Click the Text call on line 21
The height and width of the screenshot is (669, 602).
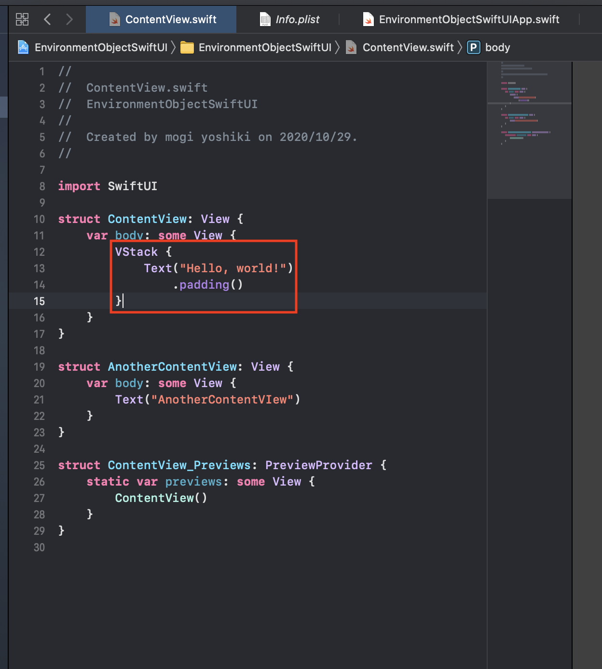129,400
